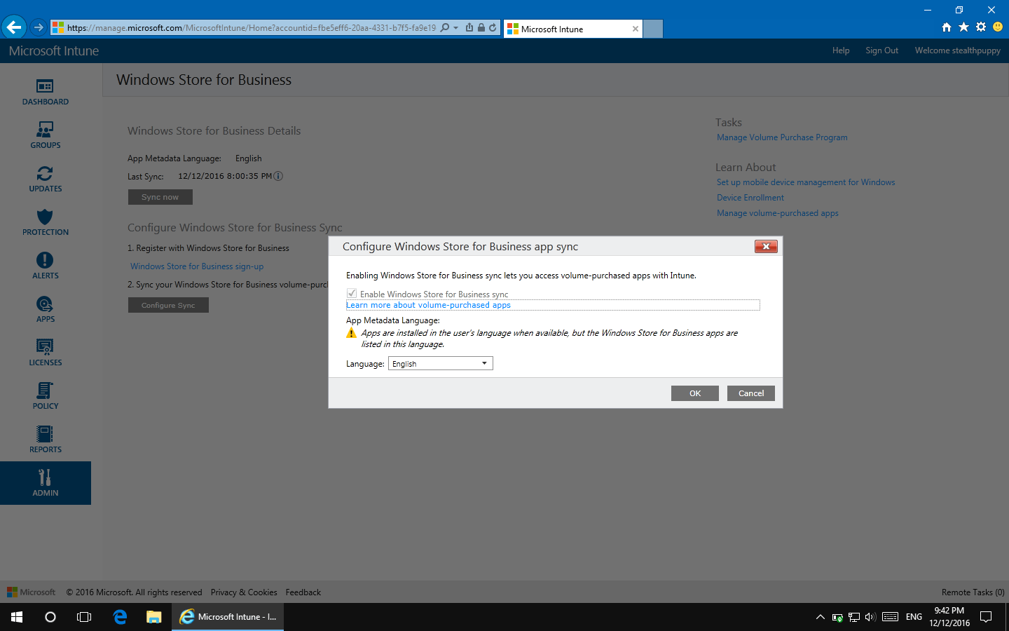Open the address bar autocomplete dropdown arrow
The width and height of the screenshot is (1009, 631).
click(x=456, y=28)
